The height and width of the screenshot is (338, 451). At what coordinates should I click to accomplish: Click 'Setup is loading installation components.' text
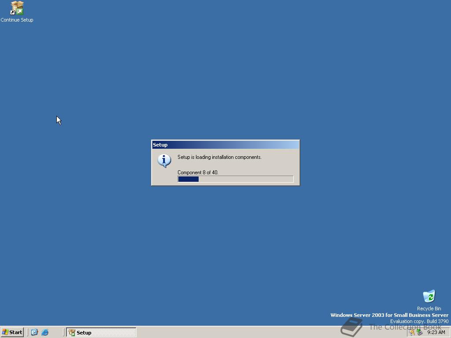pos(219,157)
